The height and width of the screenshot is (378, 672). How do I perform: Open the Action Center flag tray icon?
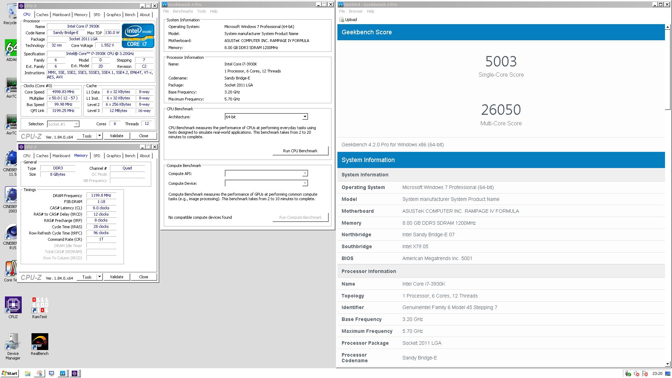tap(645, 374)
